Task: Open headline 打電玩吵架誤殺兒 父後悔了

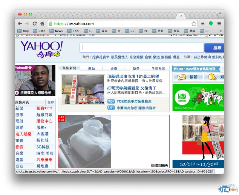Action: tap(132, 88)
